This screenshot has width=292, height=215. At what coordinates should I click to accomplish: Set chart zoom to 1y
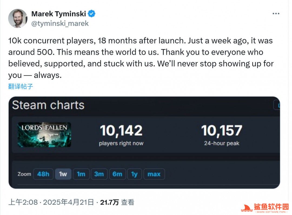pos(134,174)
